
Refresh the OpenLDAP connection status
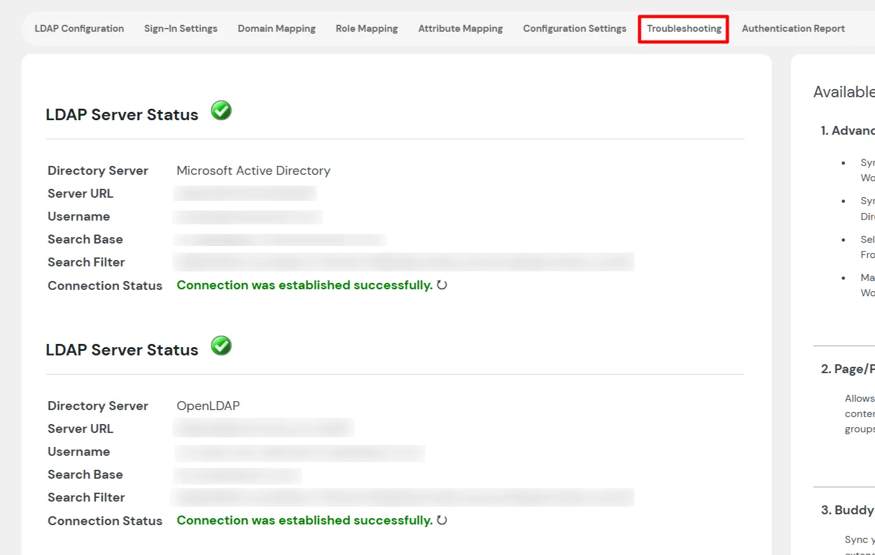(x=442, y=520)
